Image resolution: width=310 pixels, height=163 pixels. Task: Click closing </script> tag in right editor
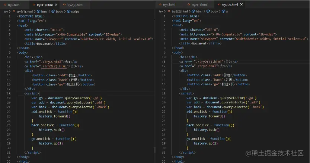187,153
